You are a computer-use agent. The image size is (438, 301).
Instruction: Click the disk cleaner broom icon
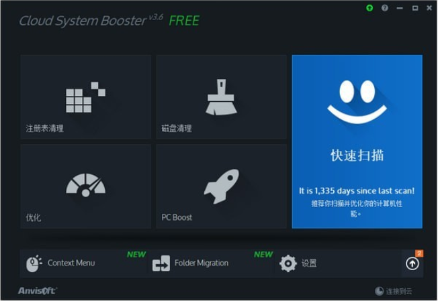221,97
